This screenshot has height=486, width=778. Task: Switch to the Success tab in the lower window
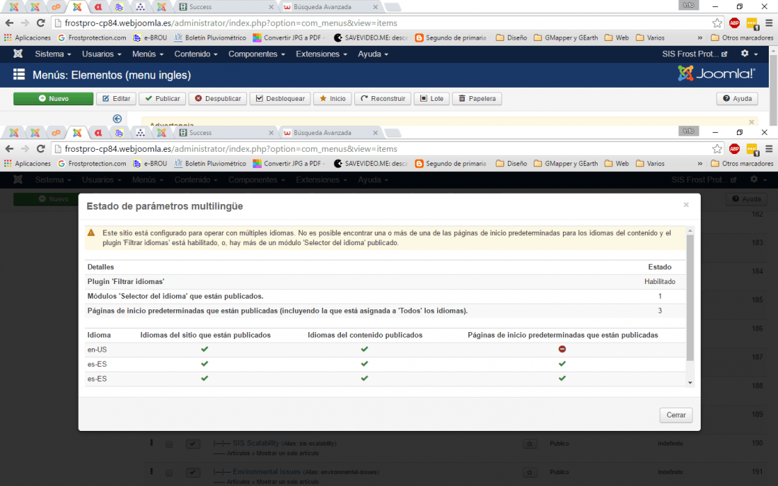coord(226,133)
